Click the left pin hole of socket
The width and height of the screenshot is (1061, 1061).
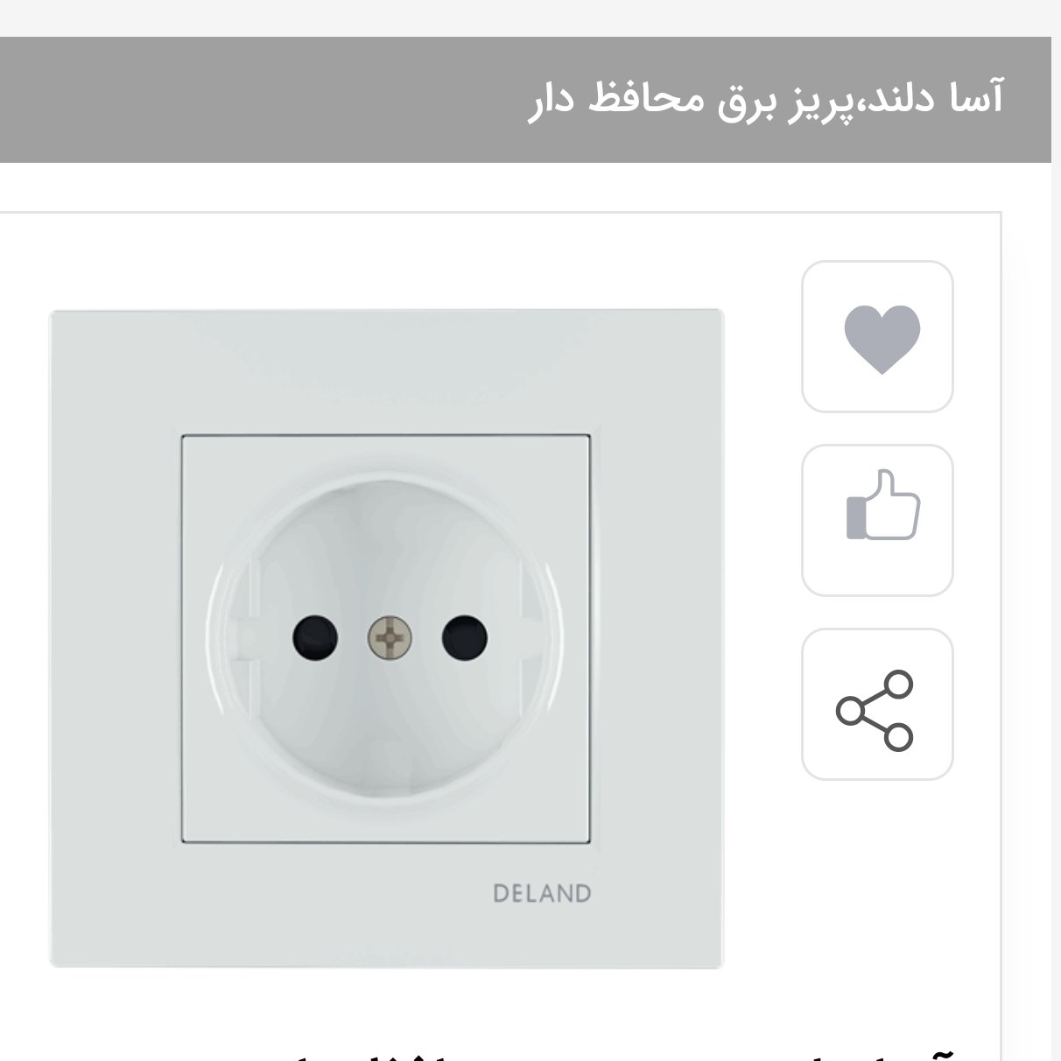tap(315, 637)
